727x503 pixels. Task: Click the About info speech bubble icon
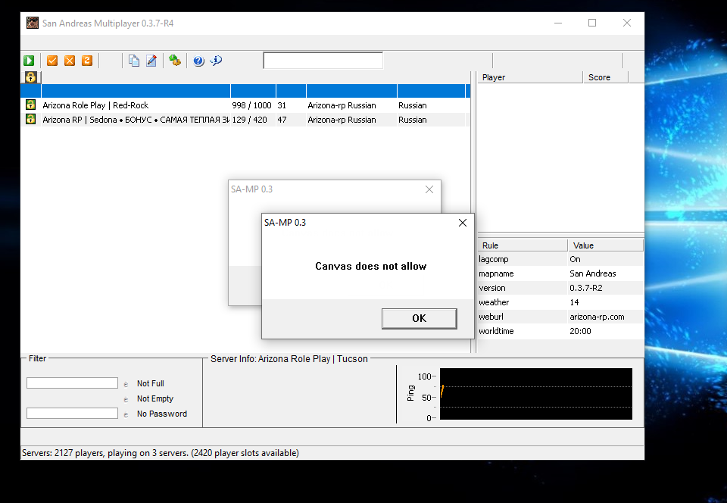click(x=216, y=61)
